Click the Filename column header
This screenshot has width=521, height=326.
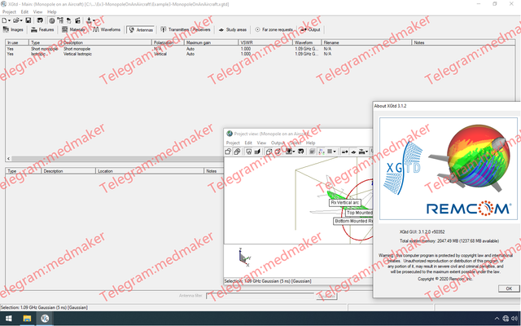pyautogui.click(x=366, y=42)
